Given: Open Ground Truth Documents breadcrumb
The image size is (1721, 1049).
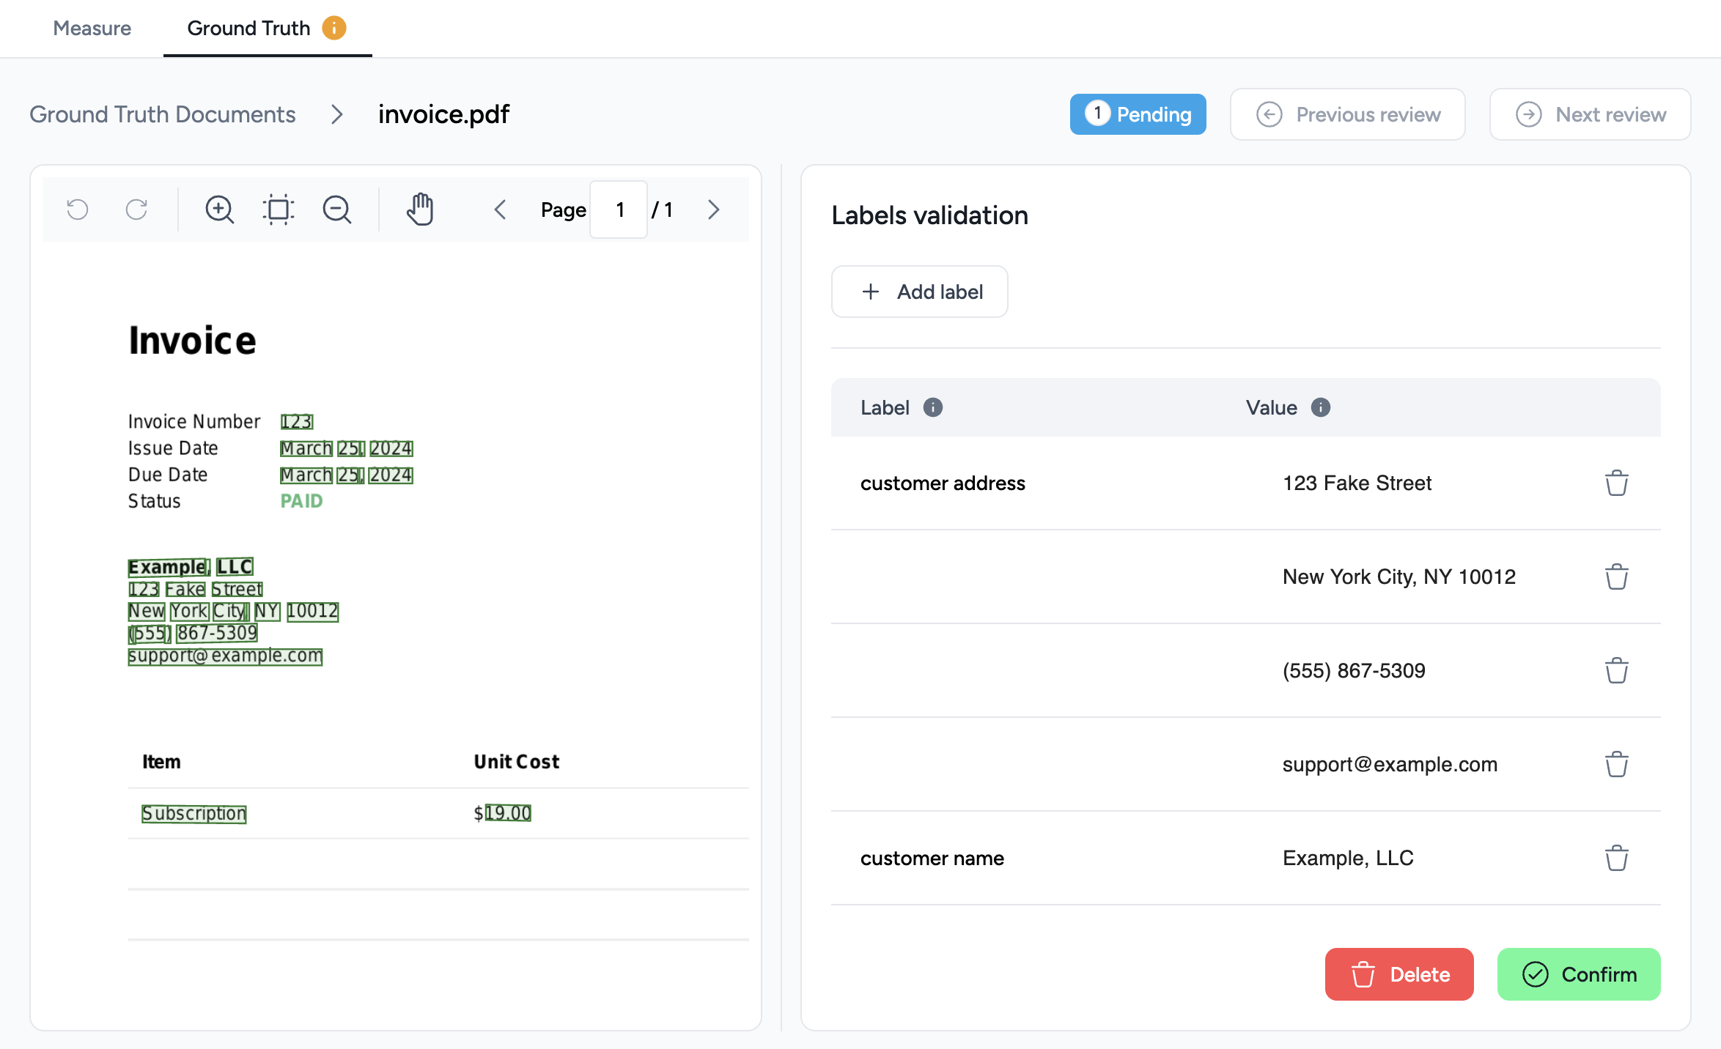Looking at the screenshot, I should point(162,114).
